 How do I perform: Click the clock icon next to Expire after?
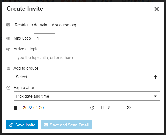[x=9, y=88]
